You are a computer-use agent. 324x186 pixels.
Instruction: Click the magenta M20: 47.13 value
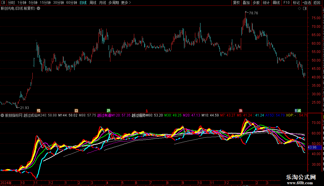coord(192,115)
